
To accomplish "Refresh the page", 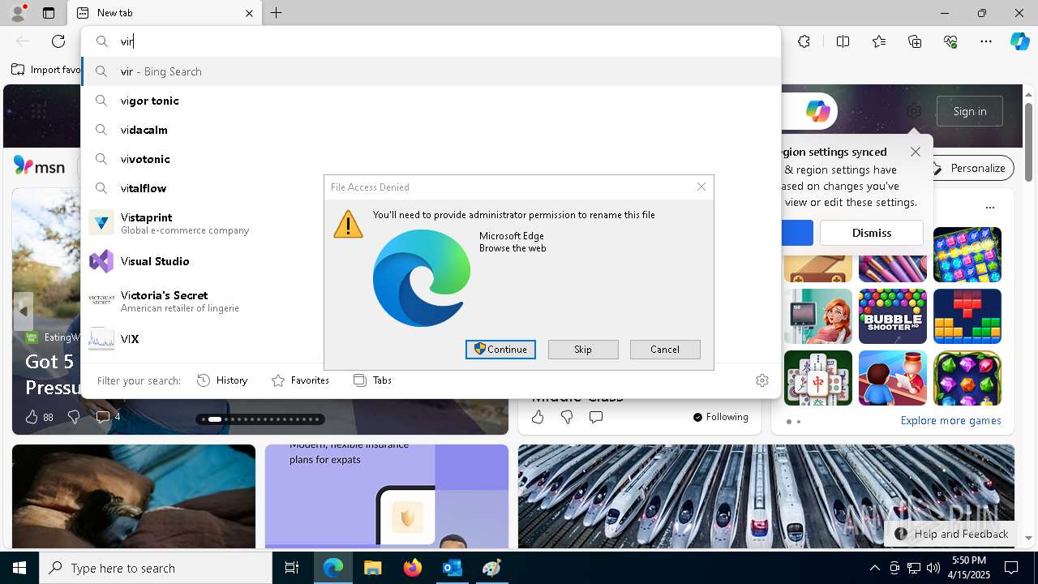I will pos(58,41).
